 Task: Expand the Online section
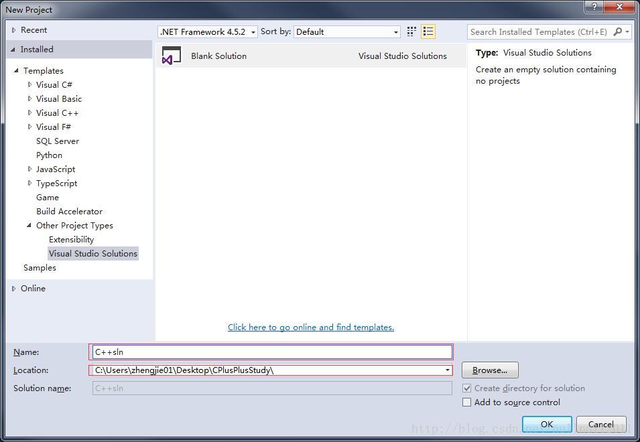coord(13,288)
